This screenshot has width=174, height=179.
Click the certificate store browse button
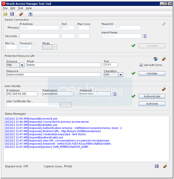click(66, 105)
